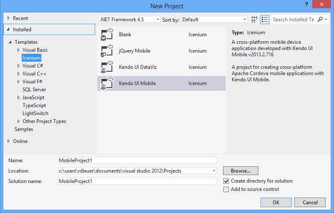
Task: Toggle Create directory for solution checkbox
Action: pyautogui.click(x=226, y=181)
